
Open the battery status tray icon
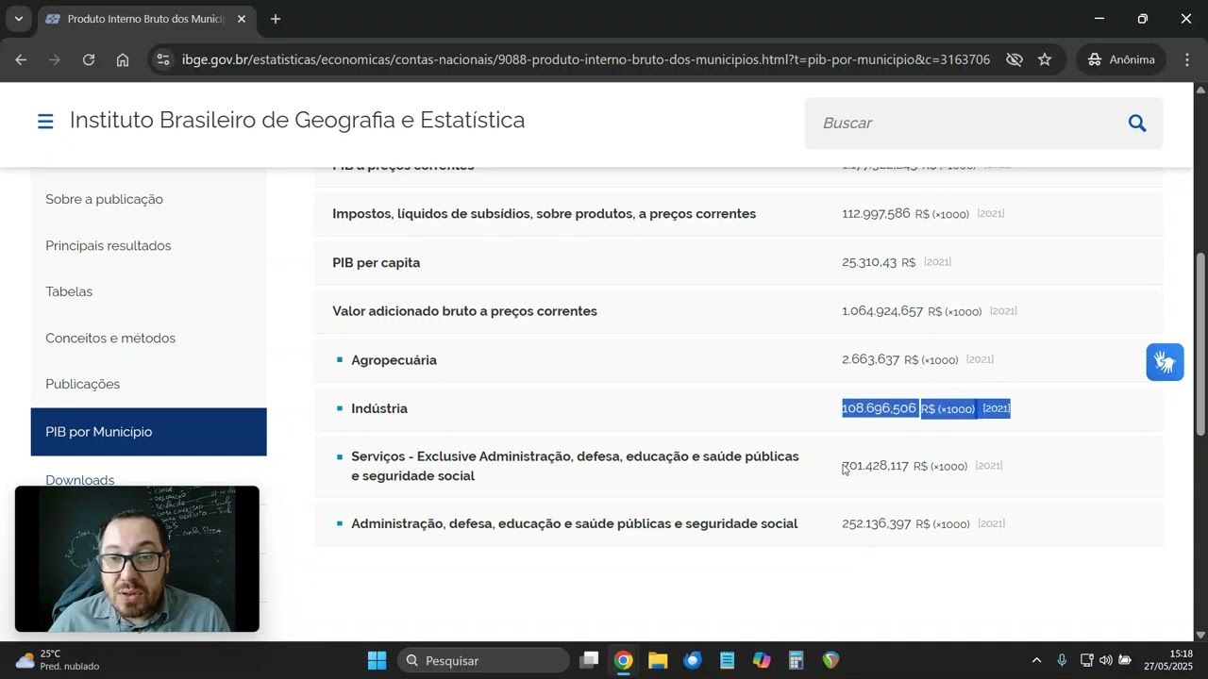point(1125,660)
